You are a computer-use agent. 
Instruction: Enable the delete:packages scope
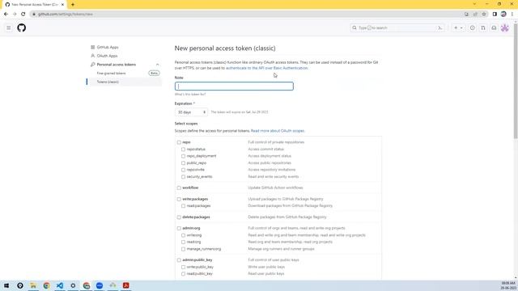[x=179, y=217]
